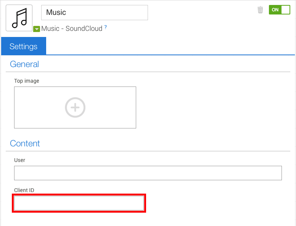Click the plus icon to add image
The image size is (296, 226).
75,107
